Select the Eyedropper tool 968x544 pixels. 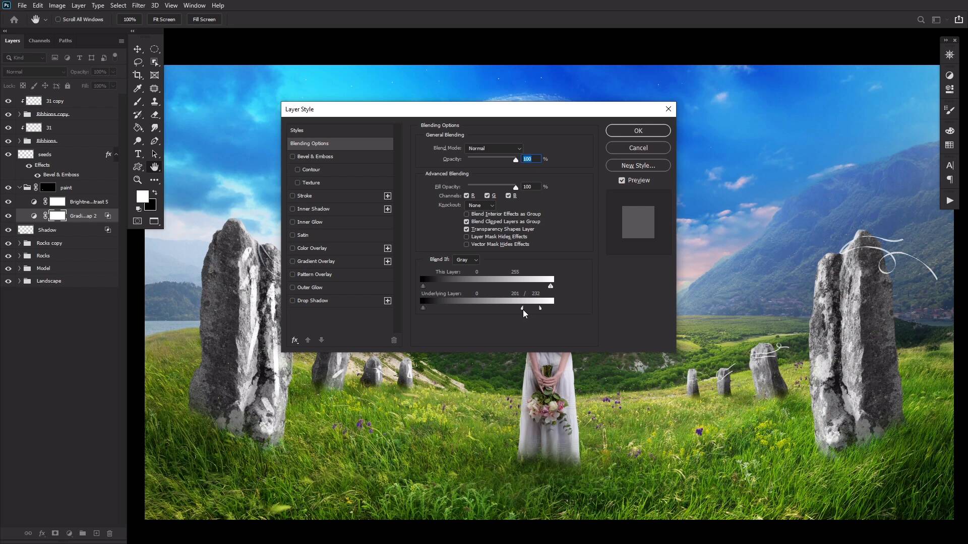pos(138,89)
